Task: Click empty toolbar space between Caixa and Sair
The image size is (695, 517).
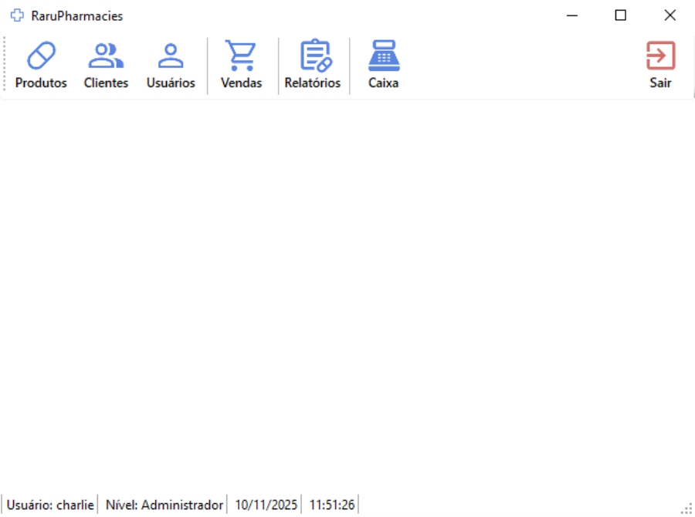Action: (x=517, y=66)
